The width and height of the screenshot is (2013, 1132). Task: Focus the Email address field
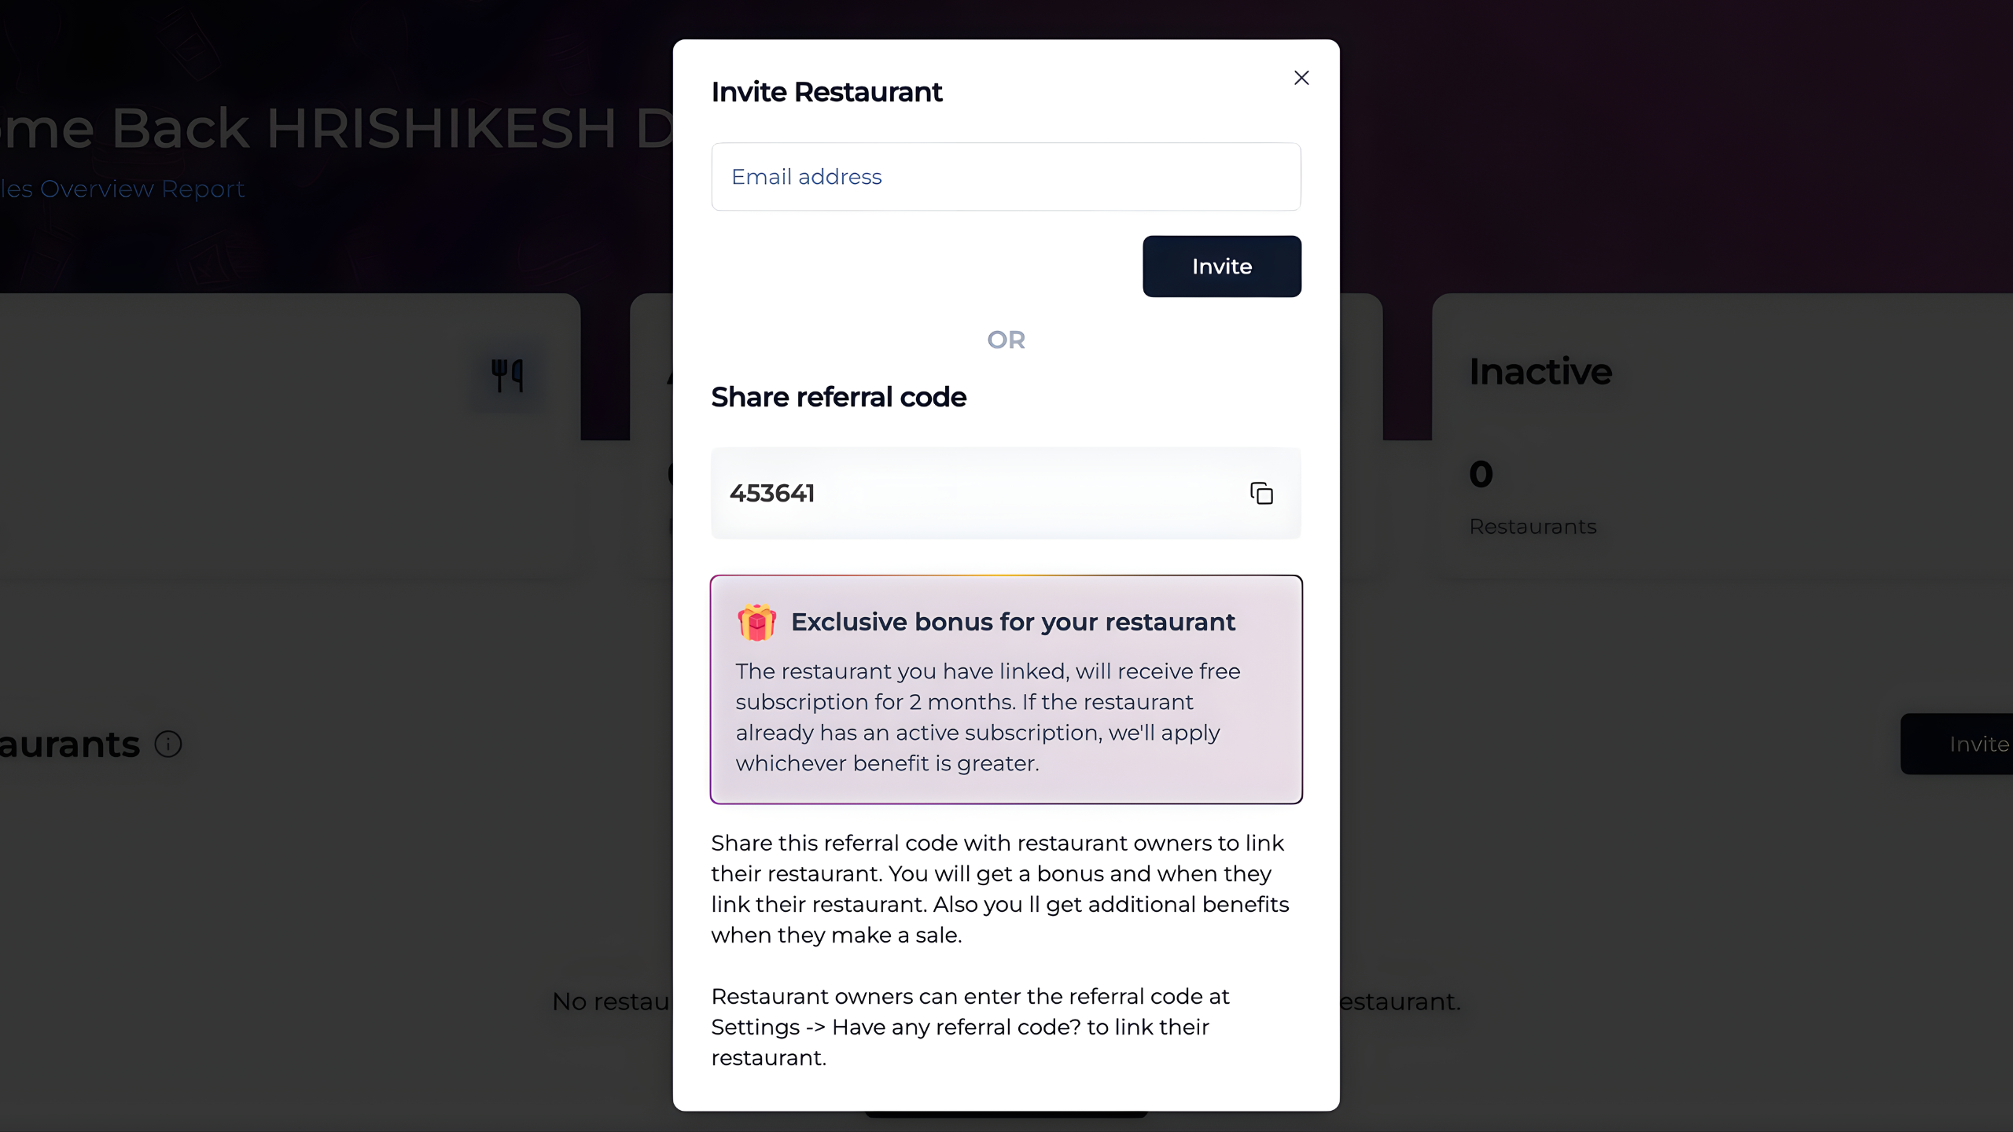click(x=1006, y=177)
